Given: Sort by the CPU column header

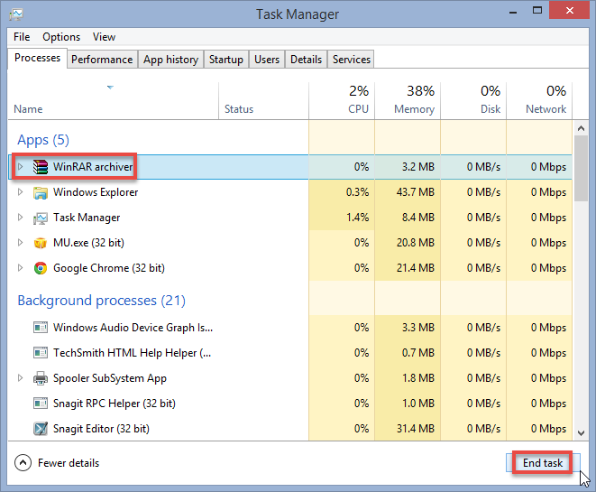Looking at the screenshot, I should 342,101.
